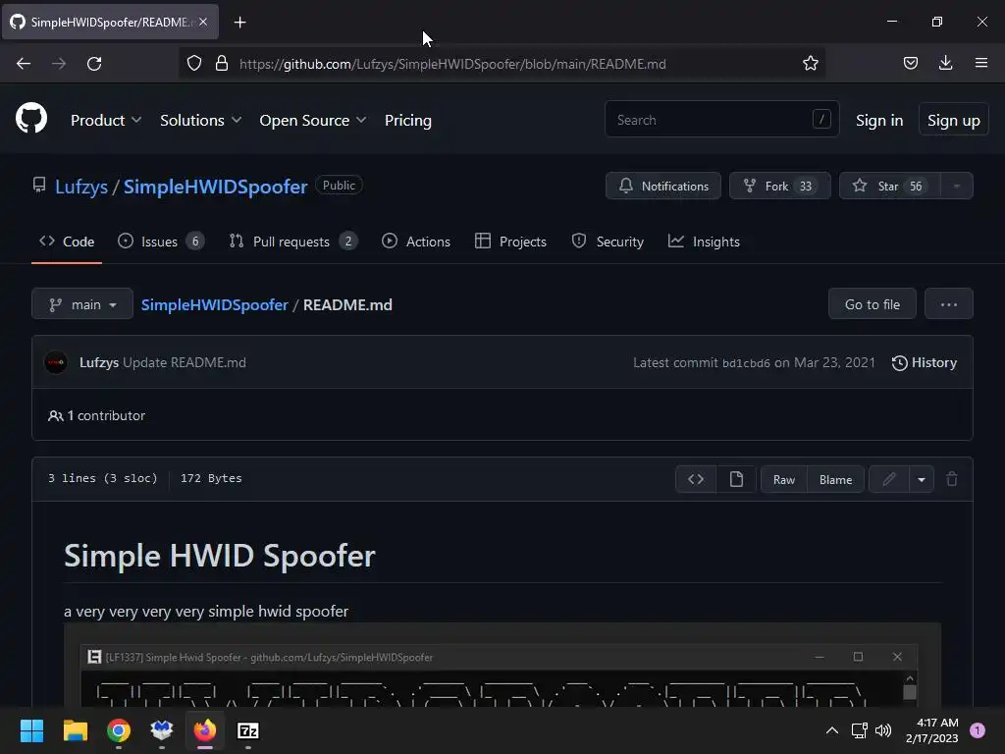Click the pencil edit file icon
1005x754 pixels.
click(889, 479)
